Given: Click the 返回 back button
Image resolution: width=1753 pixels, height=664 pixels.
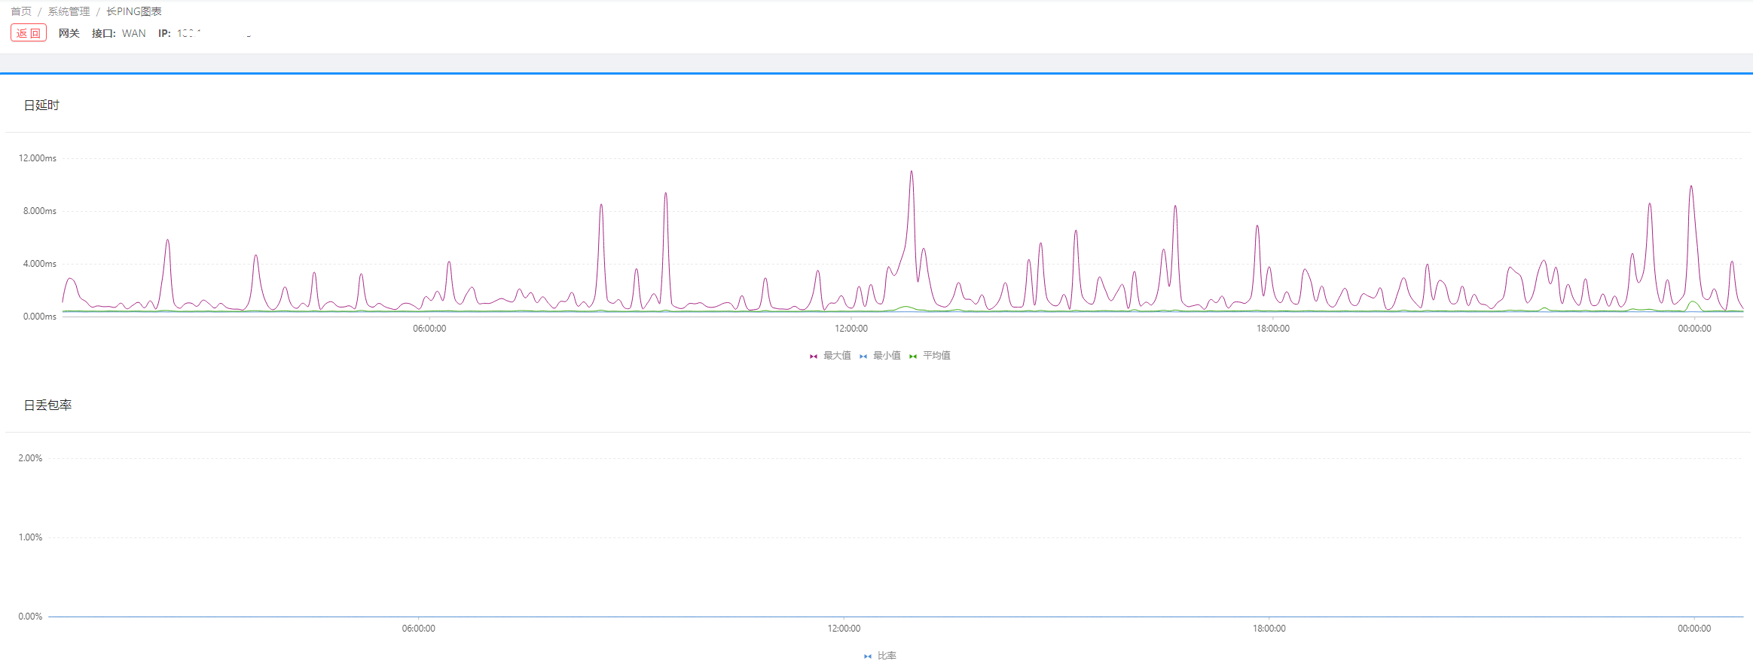Looking at the screenshot, I should 29,33.
